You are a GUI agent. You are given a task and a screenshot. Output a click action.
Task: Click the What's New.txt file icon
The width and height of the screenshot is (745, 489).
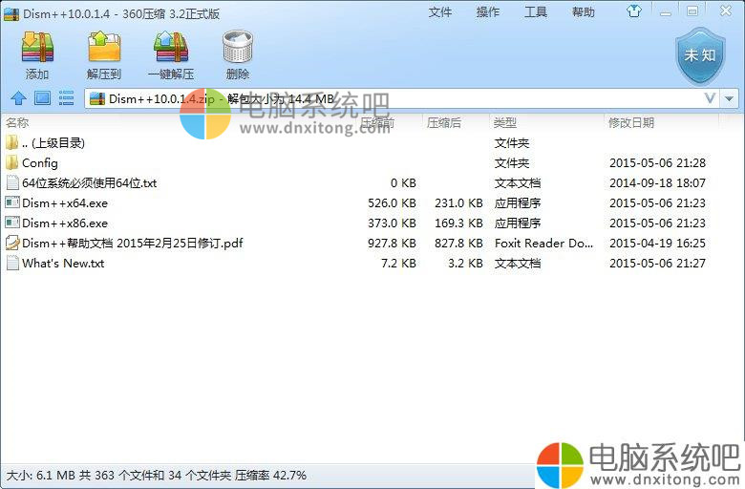[12, 264]
